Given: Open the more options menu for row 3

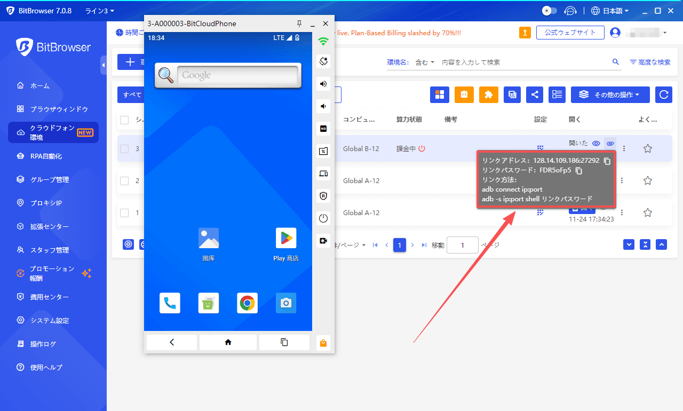Looking at the screenshot, I should pos(624,148).
